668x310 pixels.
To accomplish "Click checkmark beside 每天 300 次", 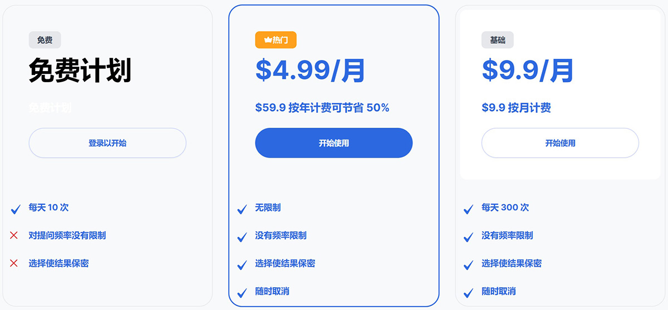I will tap(469, 209).
